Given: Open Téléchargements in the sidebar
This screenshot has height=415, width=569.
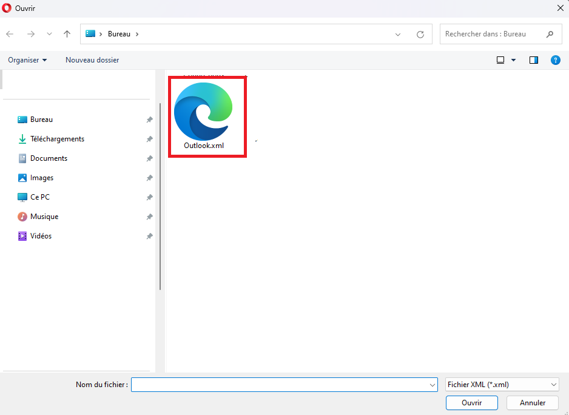Looking at the screenshot, I should 57,139.
